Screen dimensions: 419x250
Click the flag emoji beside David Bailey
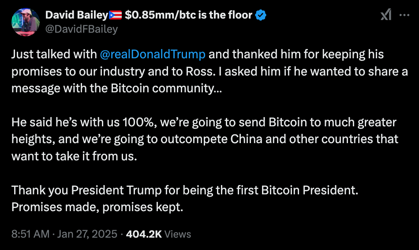point(115,15)
